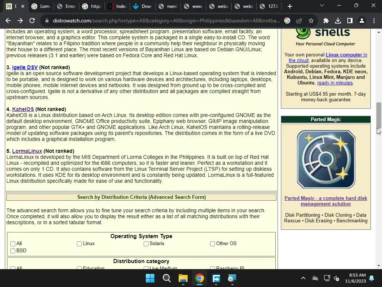Switch to the merd tab
The width and height of the screenshot is (382, 287).
pyautogui.click(x=168, y=6)
